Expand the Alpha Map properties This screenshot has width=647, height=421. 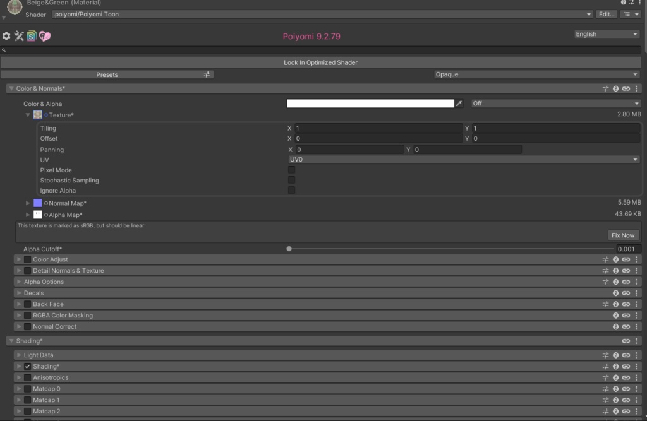point(28,215)
